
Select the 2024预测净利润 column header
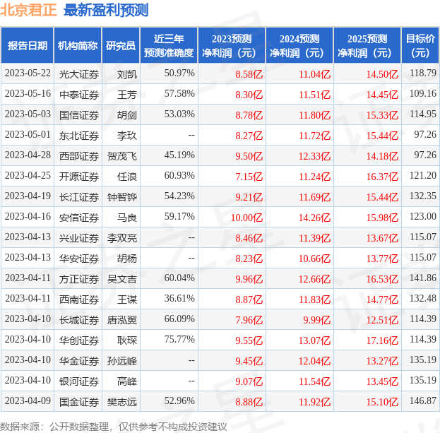299,46
